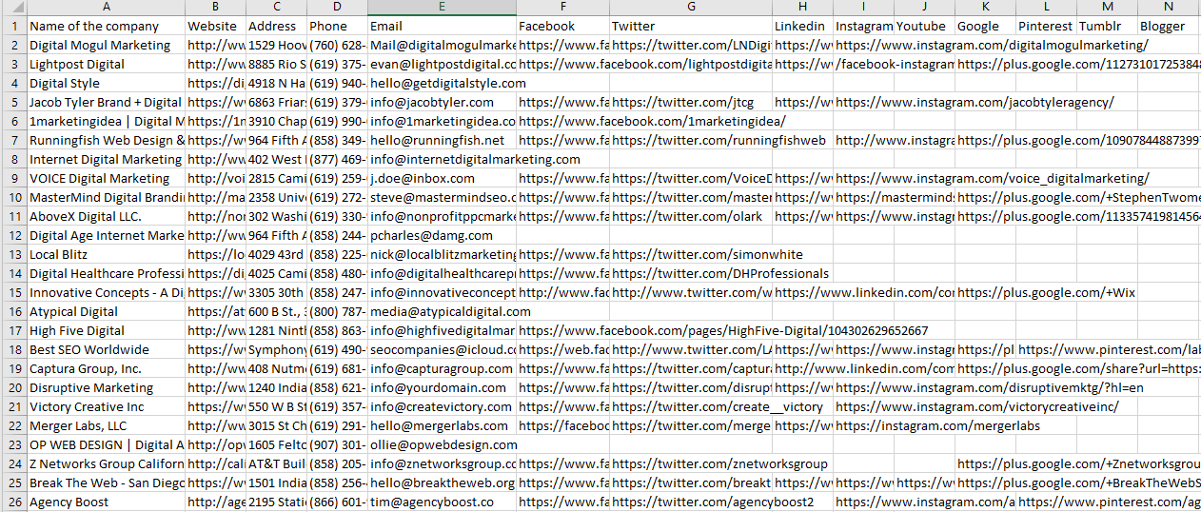The width and height of the screenshot is (1201, 512).
Task: Select the 'Atypical Digital' company cell
Action: pyautogui.click(x=105, y=311)
